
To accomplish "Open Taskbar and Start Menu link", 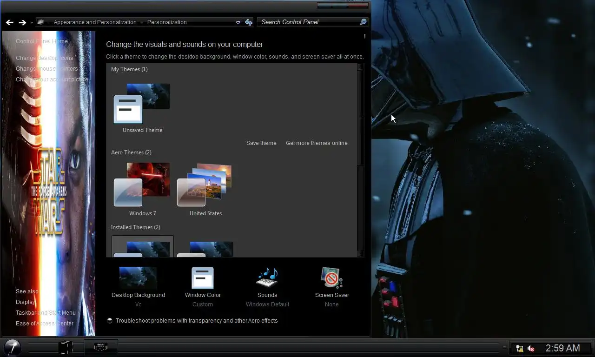I will click(46, 313).
